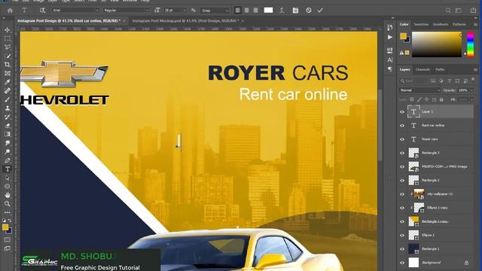The height and width of the screenshot is (271, 482).
Task: Hide the Rectangle 3 layer
Action: tap(402, 153)
